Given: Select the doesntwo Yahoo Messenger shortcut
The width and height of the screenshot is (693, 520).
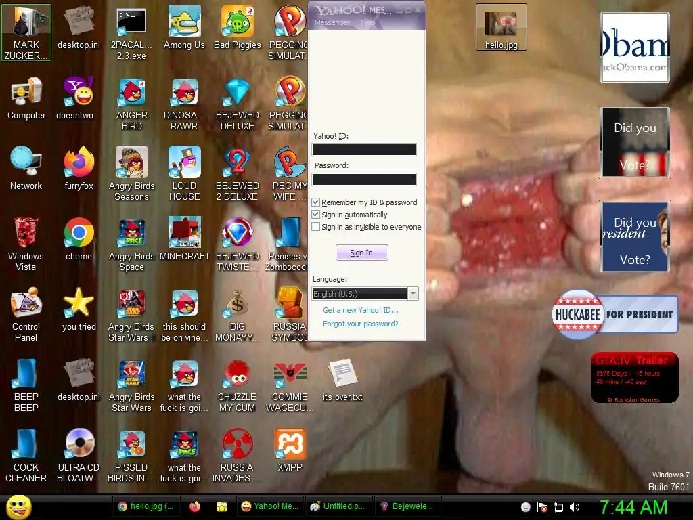Looking at the screenshot, I should pyautogui.click(x=79, y=99).
